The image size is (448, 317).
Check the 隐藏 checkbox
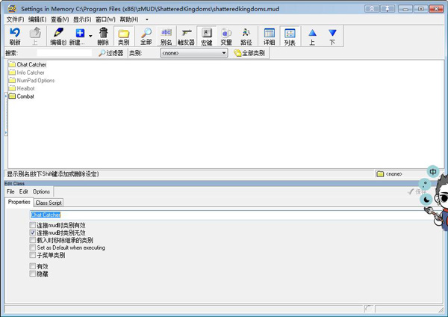point(33,274)
